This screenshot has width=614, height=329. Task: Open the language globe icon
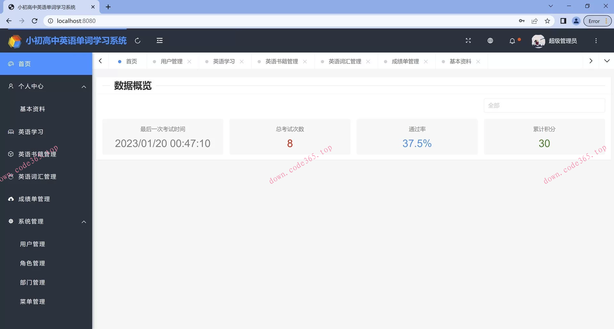490,41
